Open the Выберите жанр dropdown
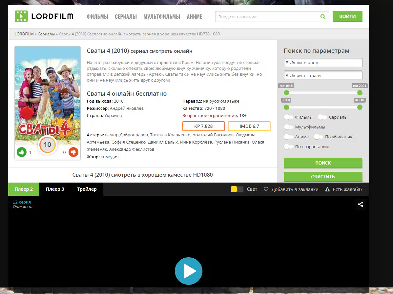This screenshot has width=393, height=294. click(x=323, y=63)
